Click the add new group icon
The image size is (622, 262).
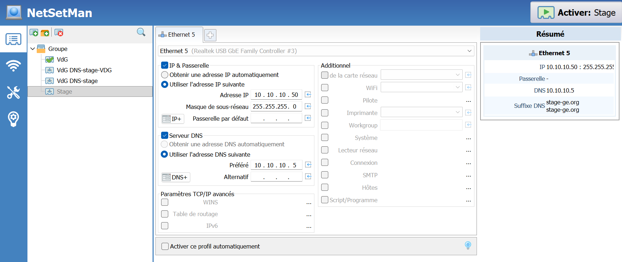[45, 33]
